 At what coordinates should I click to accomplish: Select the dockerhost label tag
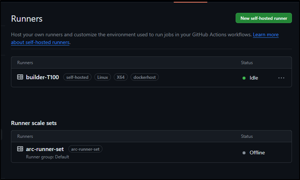[145, 77]
